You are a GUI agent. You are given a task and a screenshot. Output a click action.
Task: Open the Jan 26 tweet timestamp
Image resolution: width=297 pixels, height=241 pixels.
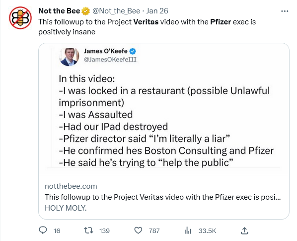point(157,11)
